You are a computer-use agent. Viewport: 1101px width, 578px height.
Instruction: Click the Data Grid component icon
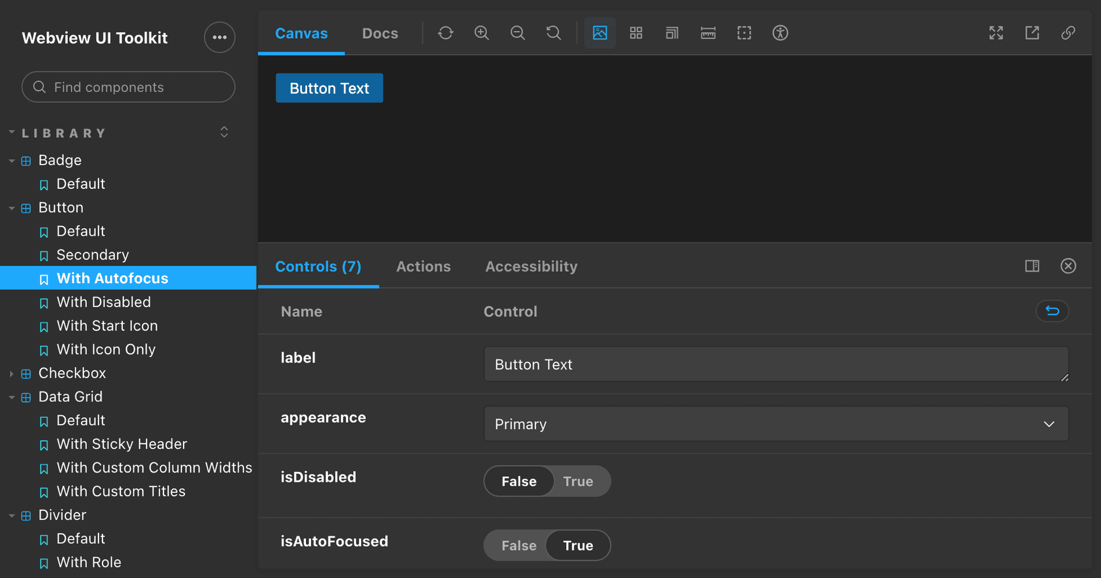coord(26,398)
